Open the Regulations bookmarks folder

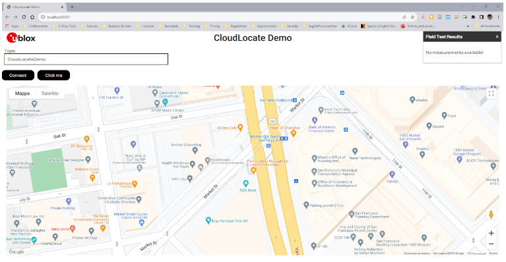(x=236, y=26)
